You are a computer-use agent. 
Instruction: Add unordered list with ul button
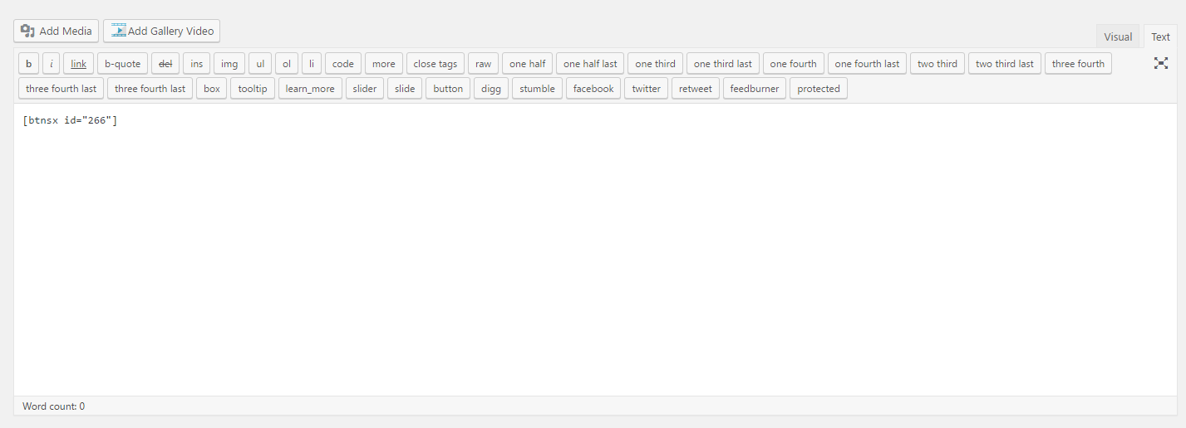pos(260,64)
